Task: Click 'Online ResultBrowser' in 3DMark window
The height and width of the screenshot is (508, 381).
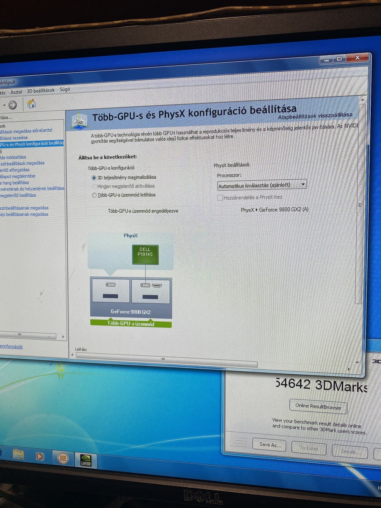Action: click(318, 407)
